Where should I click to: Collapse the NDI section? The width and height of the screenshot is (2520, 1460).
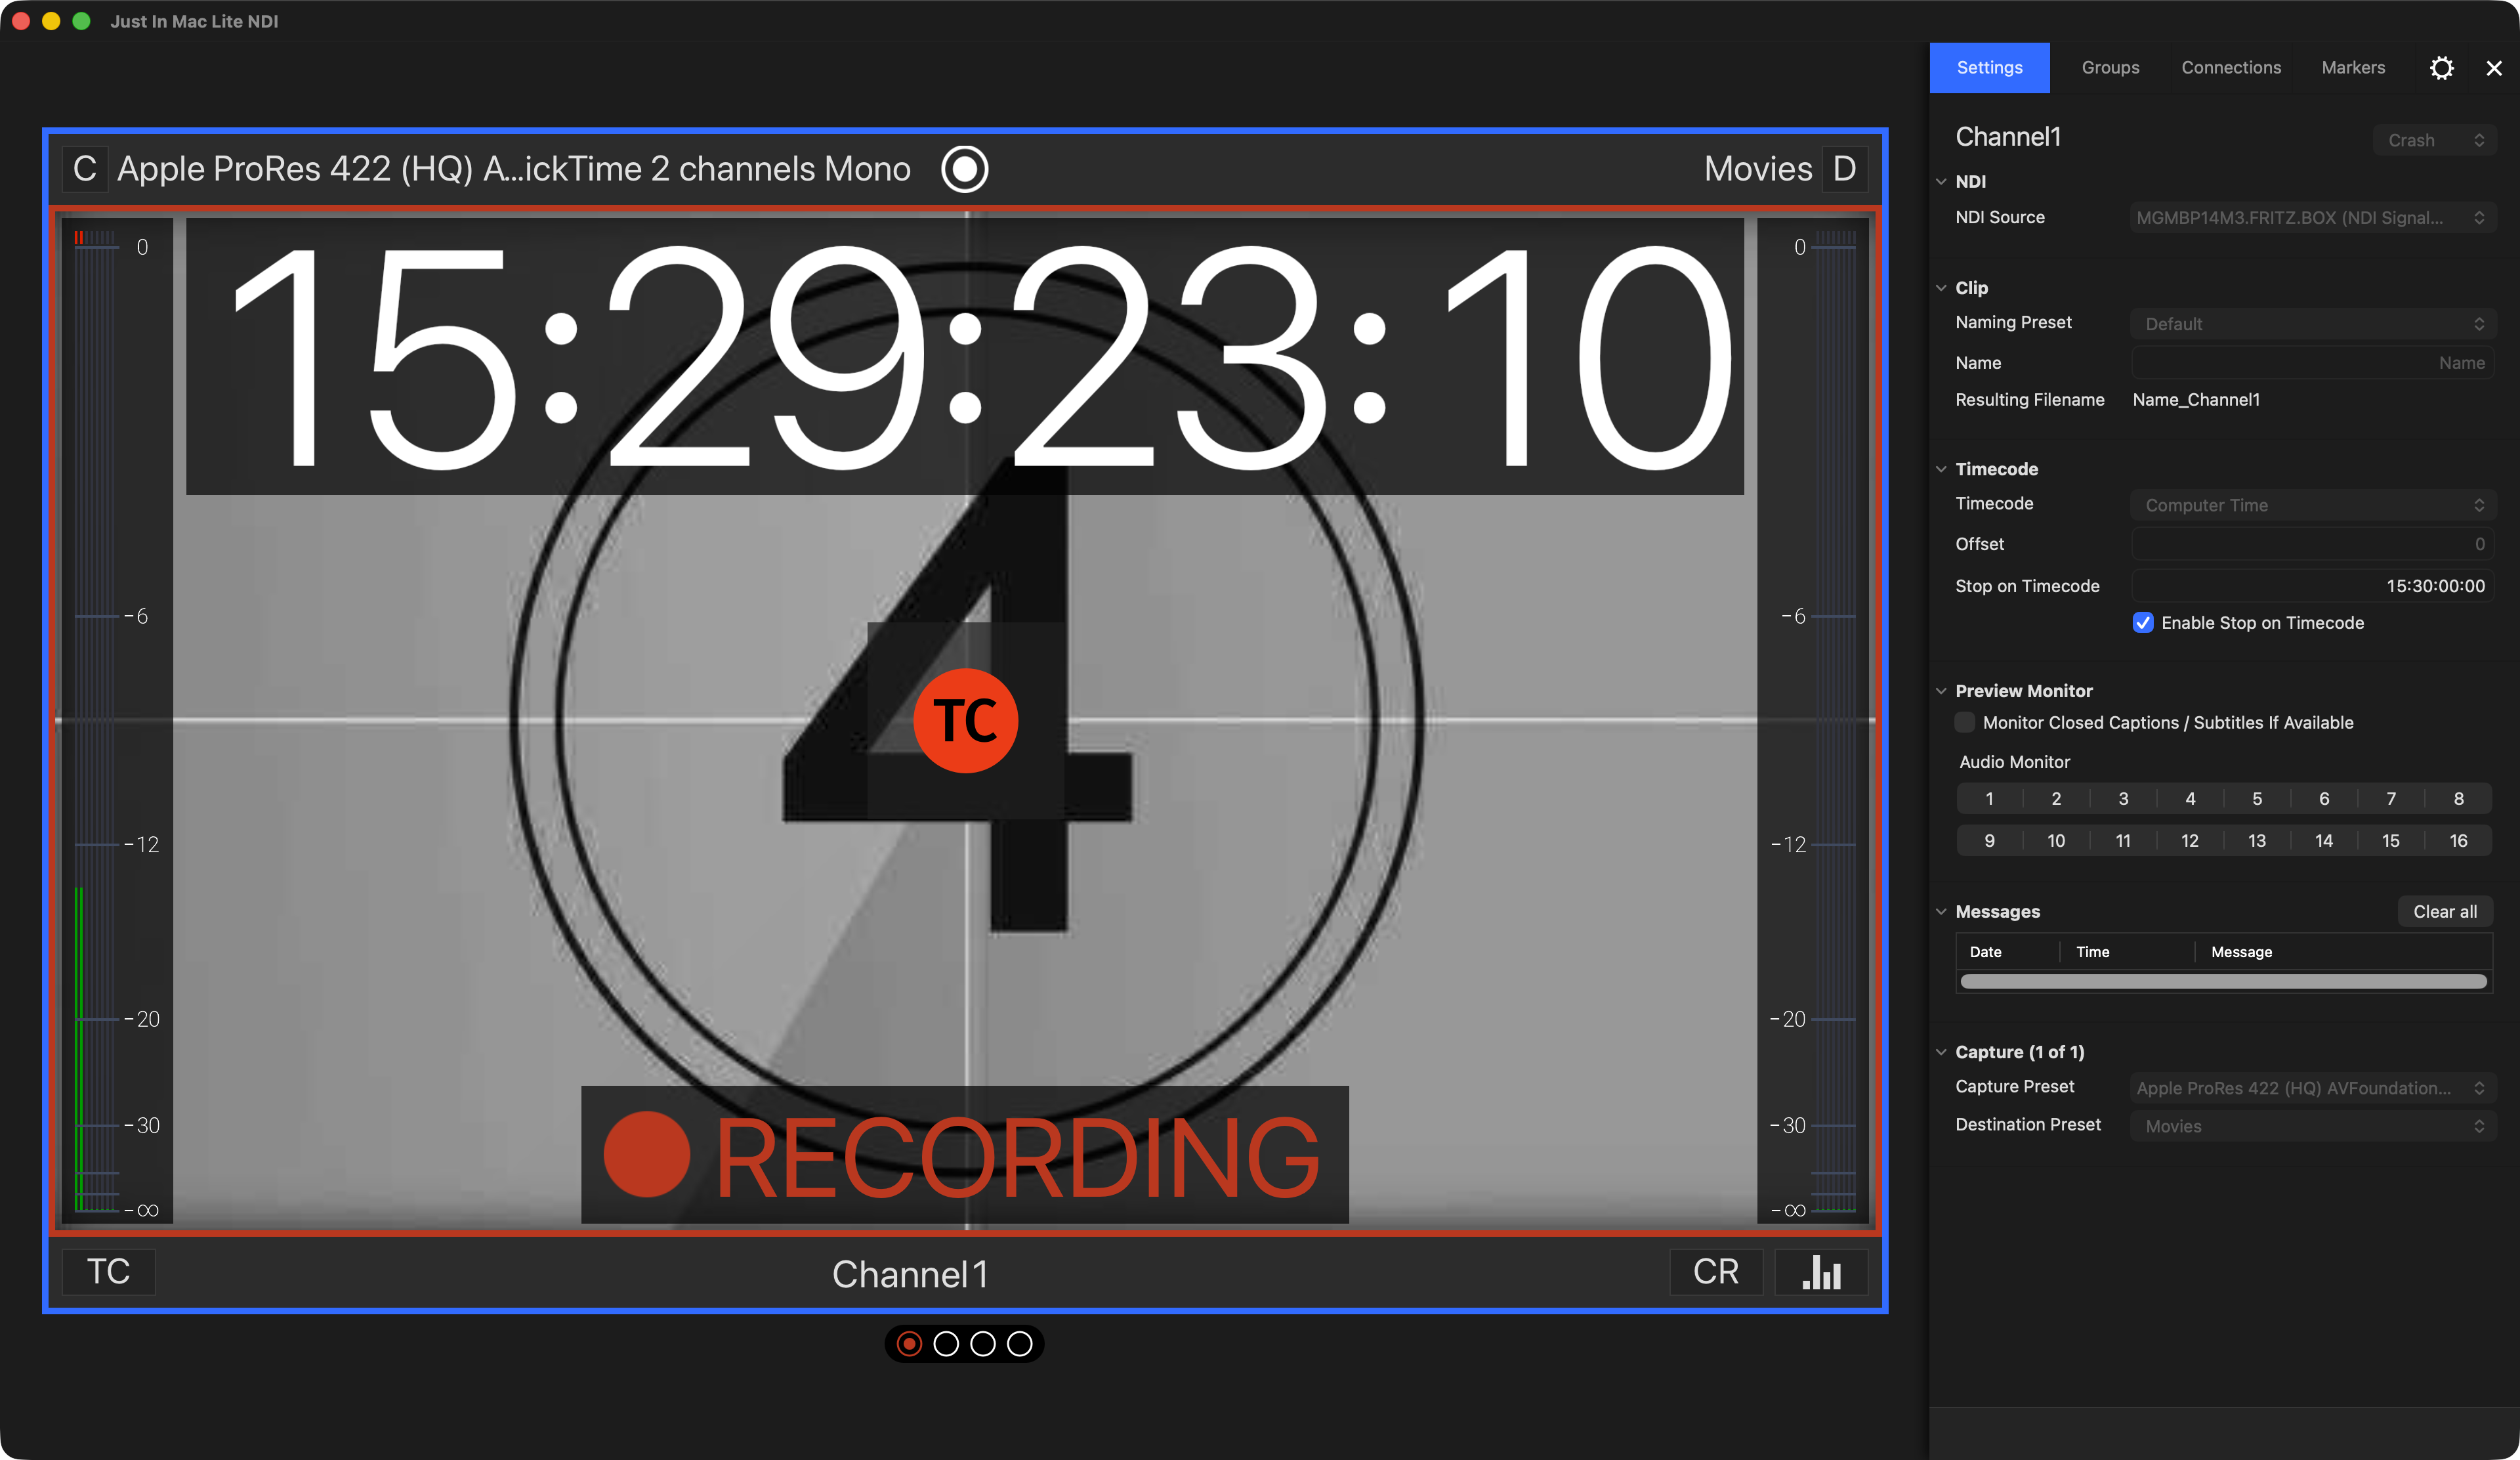1941,181
